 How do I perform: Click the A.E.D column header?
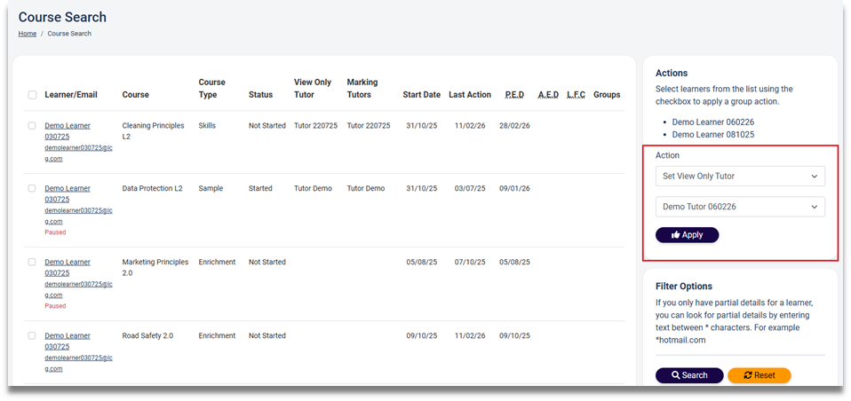[548, 95]
